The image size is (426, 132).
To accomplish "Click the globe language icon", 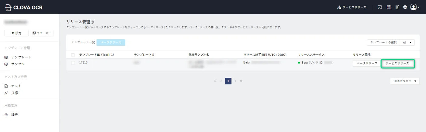I will tap(405, 7).
